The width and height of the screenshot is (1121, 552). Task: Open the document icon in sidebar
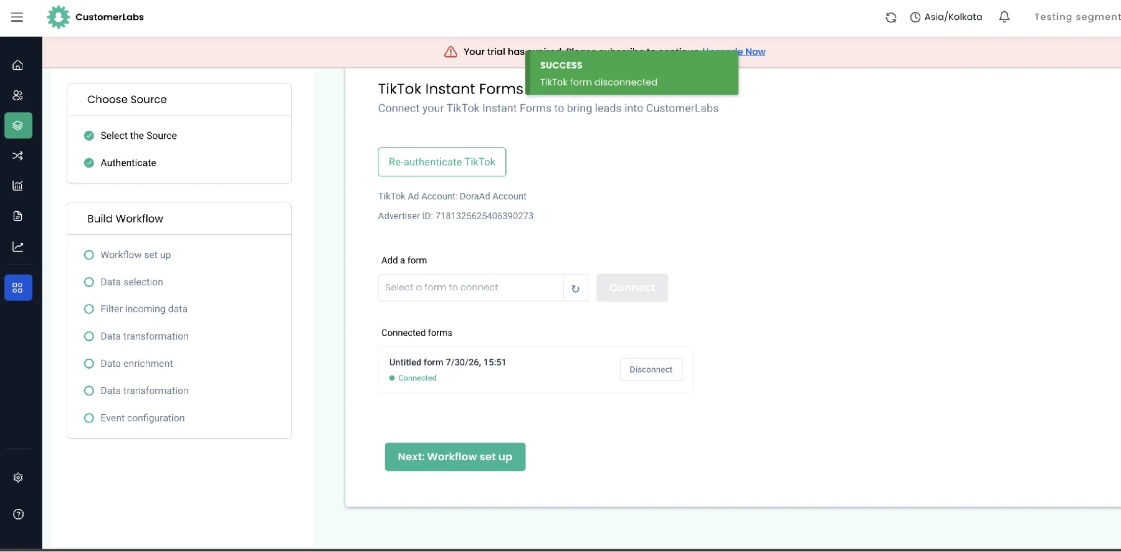(x=18, y=216)
